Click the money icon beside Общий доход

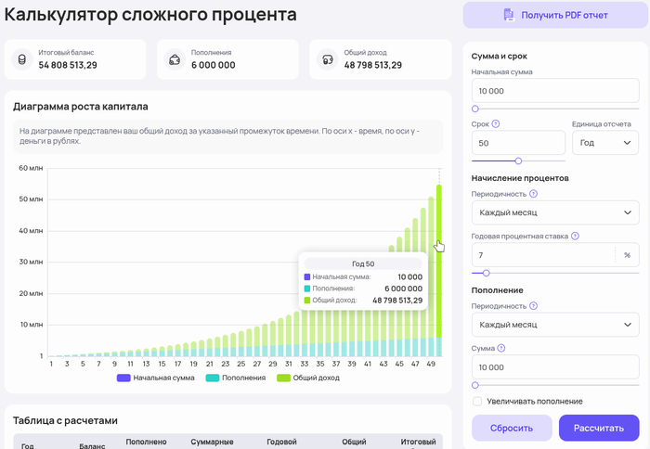(327, 59)
